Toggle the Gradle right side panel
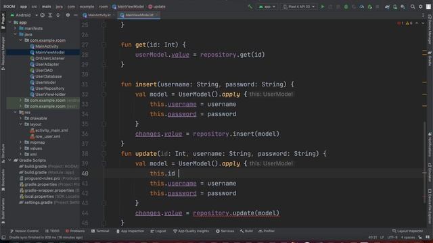433x243 pixels. tap(430, 59)
